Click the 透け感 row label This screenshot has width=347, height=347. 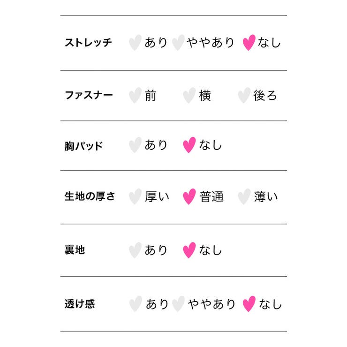pyautogui.click(x=80, y=304)
